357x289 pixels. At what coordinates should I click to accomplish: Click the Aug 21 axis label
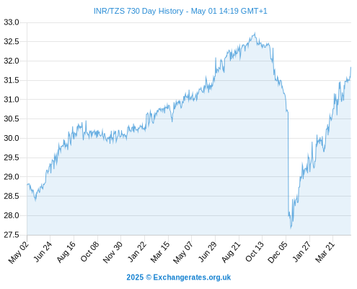click(231, 252)
